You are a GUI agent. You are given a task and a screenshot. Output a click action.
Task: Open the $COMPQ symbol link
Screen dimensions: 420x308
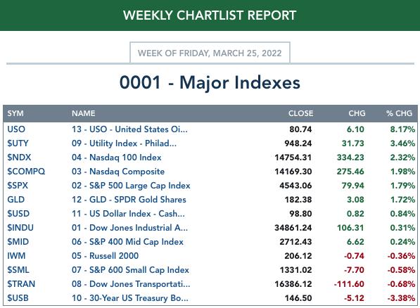[x=26, y=172]
